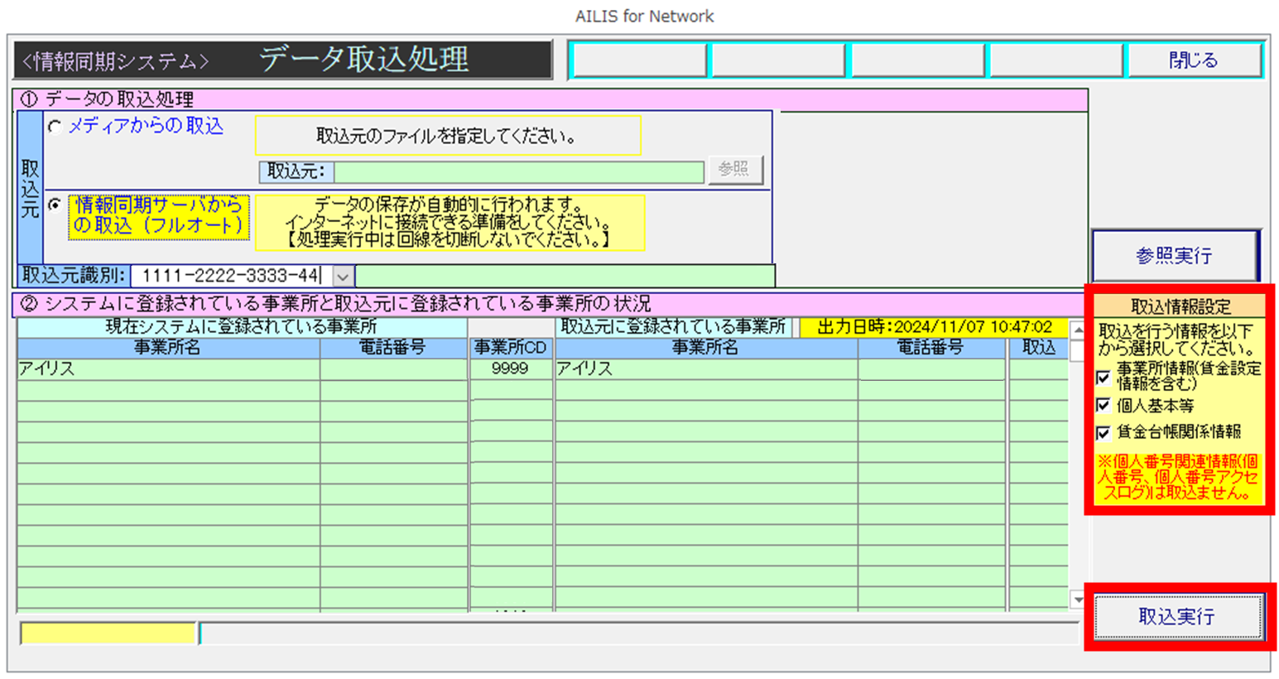Viewport: 1279px width, 679px height.
Task: Run the import with 取込実行 button
Action: [x=1176, y=617]
